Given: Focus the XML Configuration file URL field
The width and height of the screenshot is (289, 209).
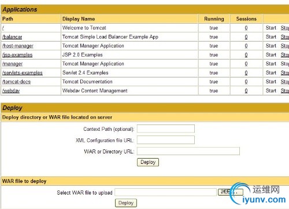Looking at the screenshot, I should point(166,140).
